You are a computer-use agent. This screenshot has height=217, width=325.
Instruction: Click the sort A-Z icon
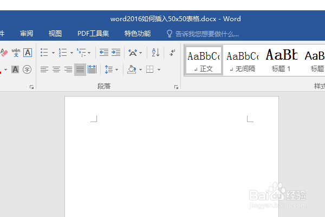click(155, 53)
